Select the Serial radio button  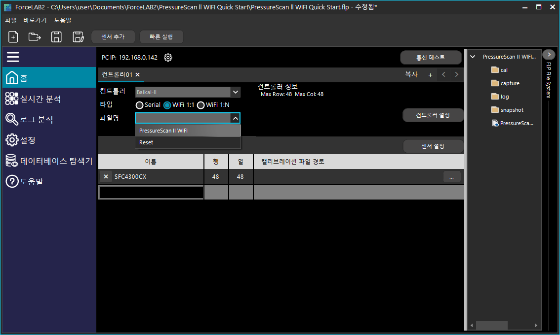[139, 105]
